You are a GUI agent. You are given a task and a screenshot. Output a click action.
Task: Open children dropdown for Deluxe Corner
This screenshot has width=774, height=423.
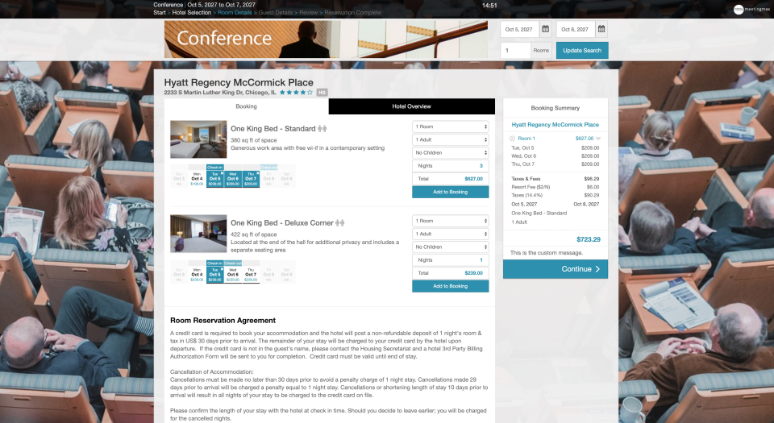pos(450,247)
